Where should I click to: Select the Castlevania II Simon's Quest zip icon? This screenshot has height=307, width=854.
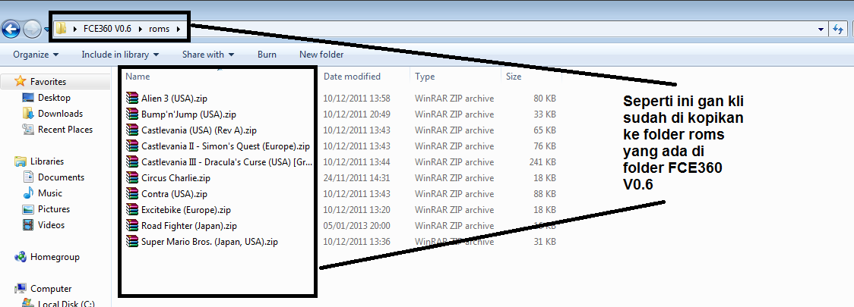(132, 146)
